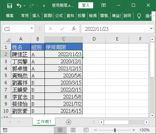Open Customize Quick Access Toolbar dropdown
This screenshot has width=156, height=134.
click(x=44, y=6)
